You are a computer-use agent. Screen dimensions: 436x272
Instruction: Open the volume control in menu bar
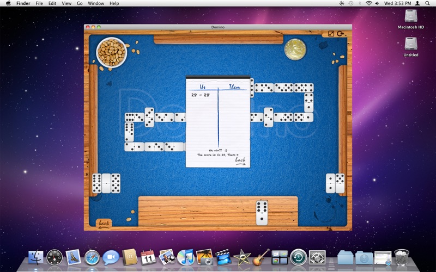click(377, 3)
